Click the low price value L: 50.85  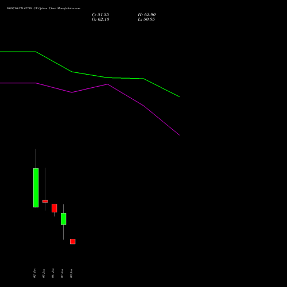[146, 20]
